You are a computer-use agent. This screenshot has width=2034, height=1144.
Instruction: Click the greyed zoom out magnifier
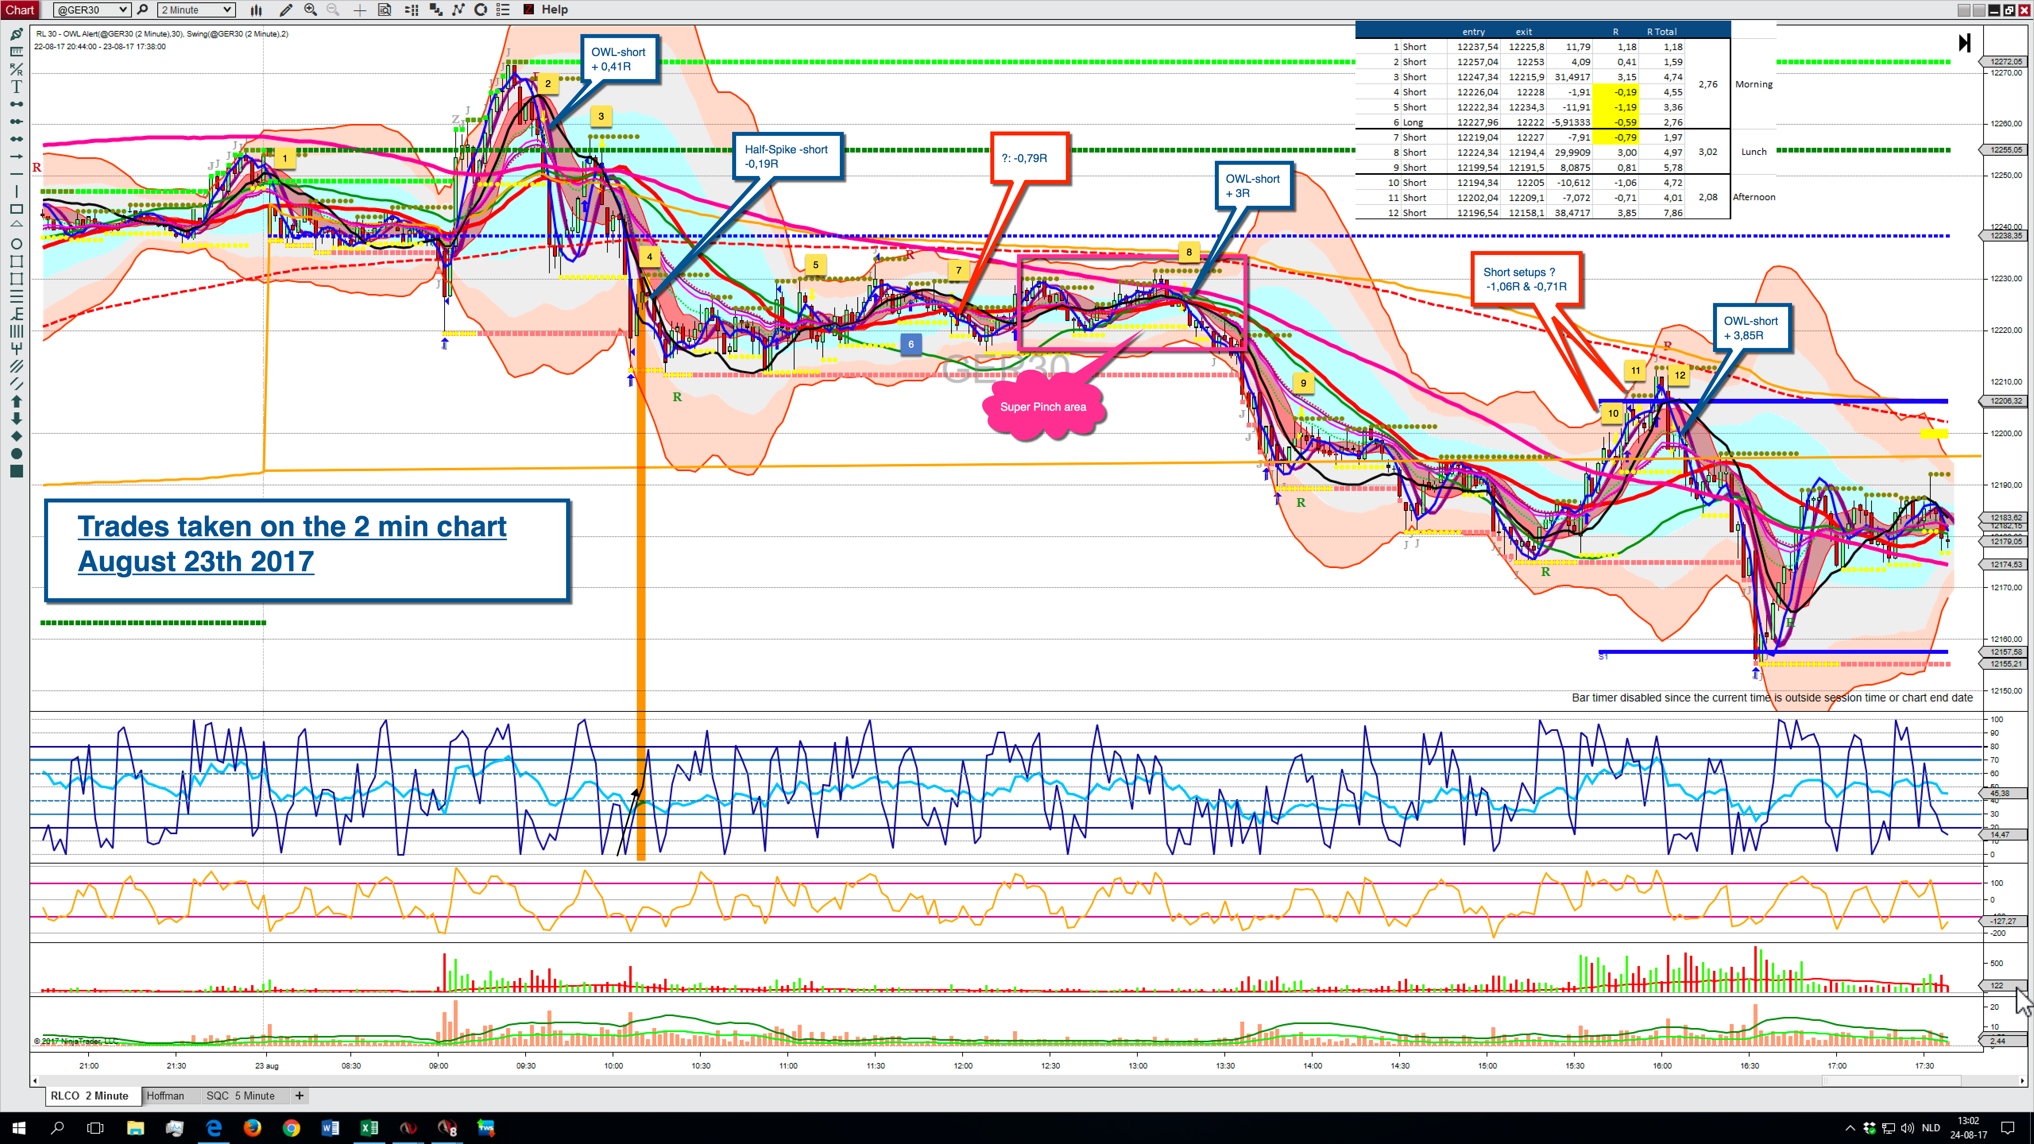click(x=333, y=10)
